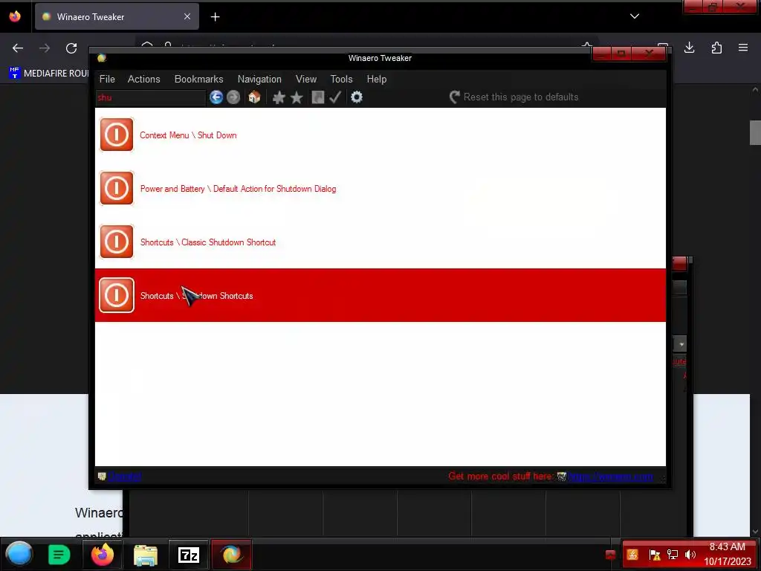
Task: Open the Donate link in status bar
Action: click(124, 477)
